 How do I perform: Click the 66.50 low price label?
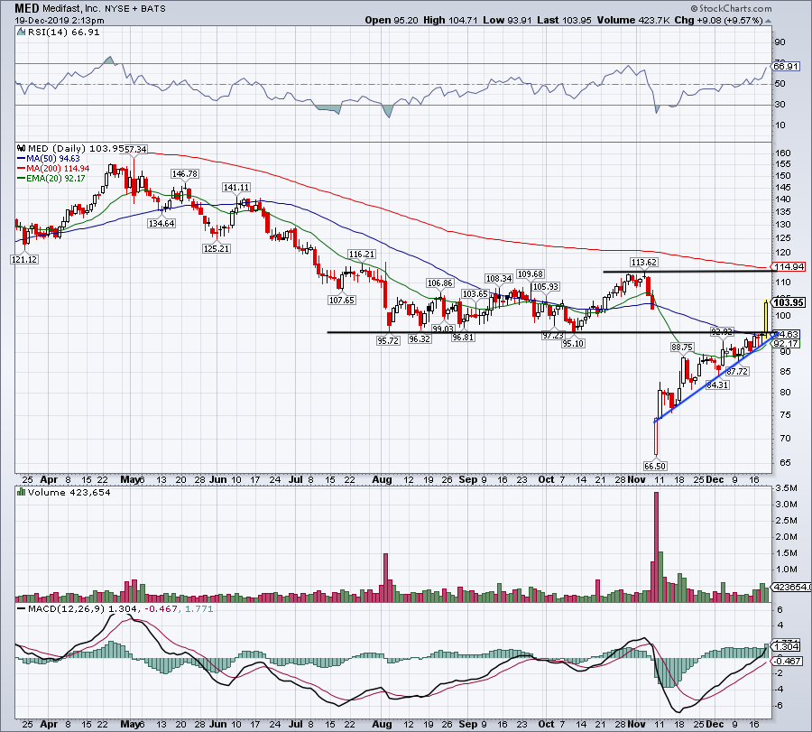click(655, 466)
